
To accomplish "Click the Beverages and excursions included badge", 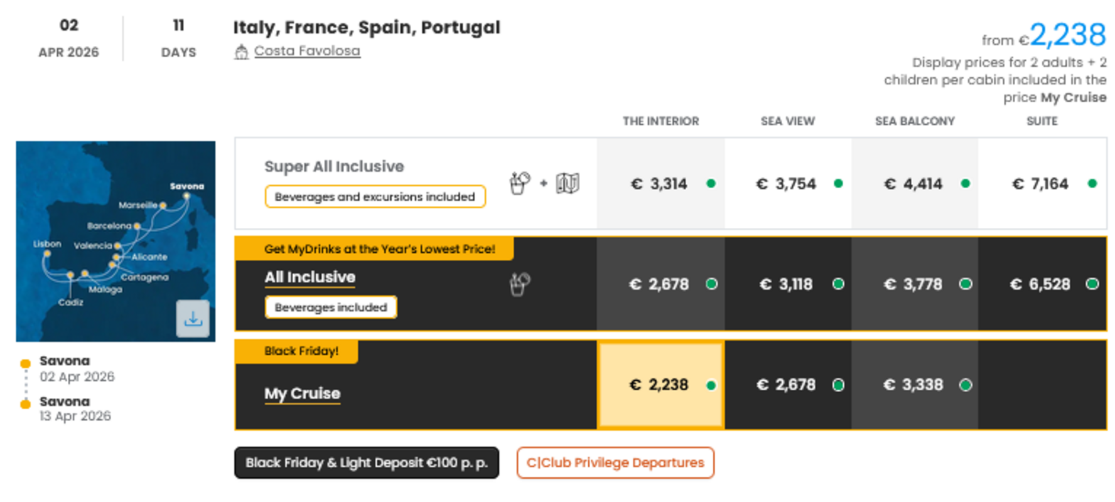I will point(375,196).
